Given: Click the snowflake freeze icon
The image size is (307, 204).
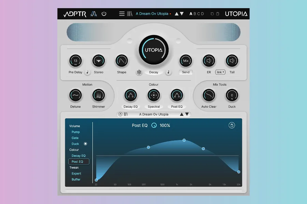Looking at the screenshot, I should coord(139,72).
